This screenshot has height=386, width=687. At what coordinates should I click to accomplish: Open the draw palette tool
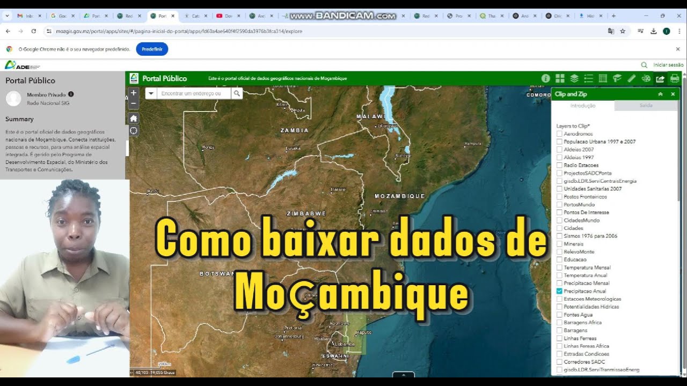pyautogui.click(x=646, y=78)
